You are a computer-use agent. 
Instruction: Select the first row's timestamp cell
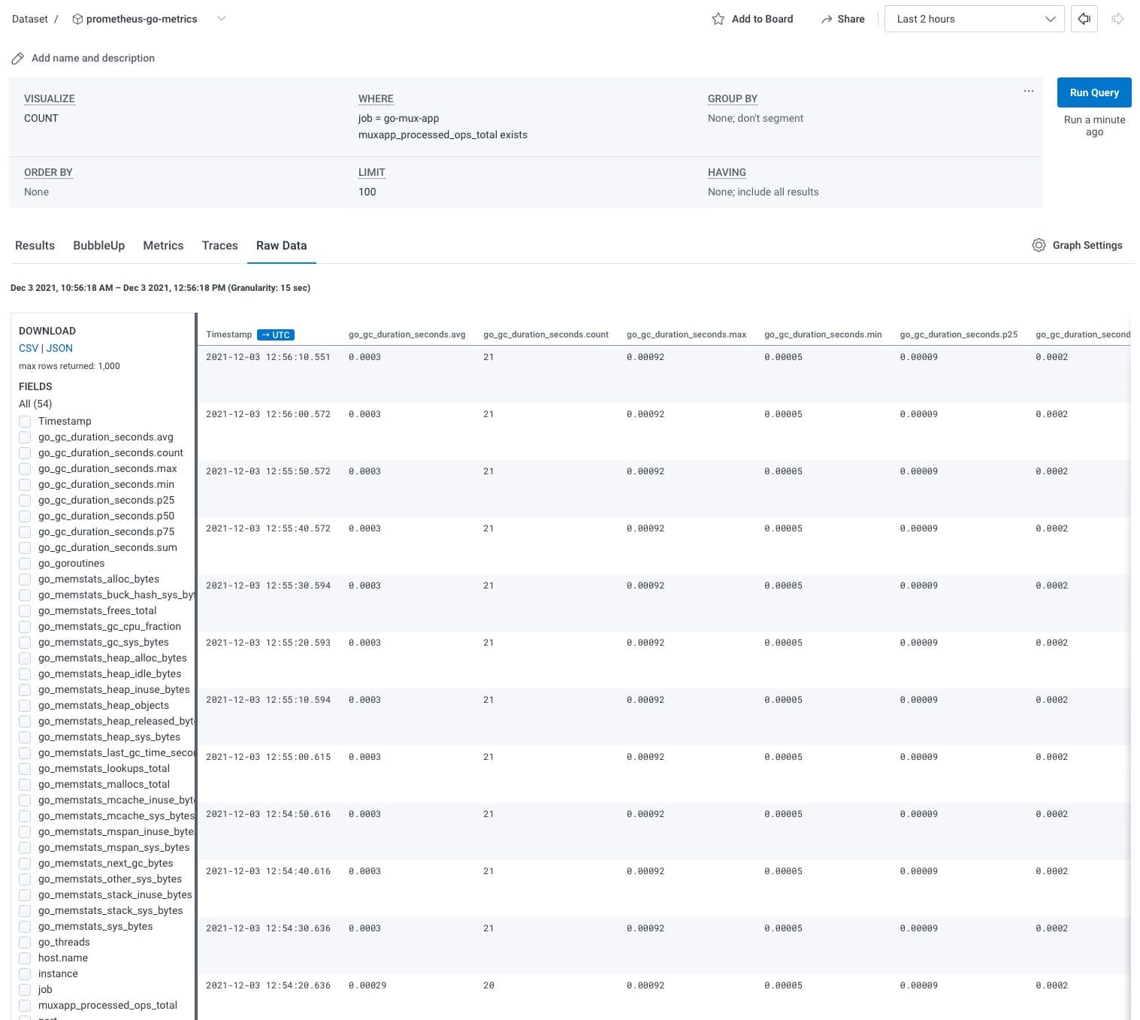click(268, 357)
